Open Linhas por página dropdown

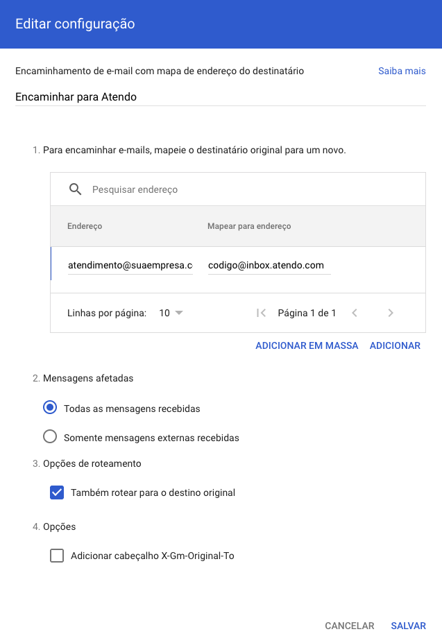171,313
